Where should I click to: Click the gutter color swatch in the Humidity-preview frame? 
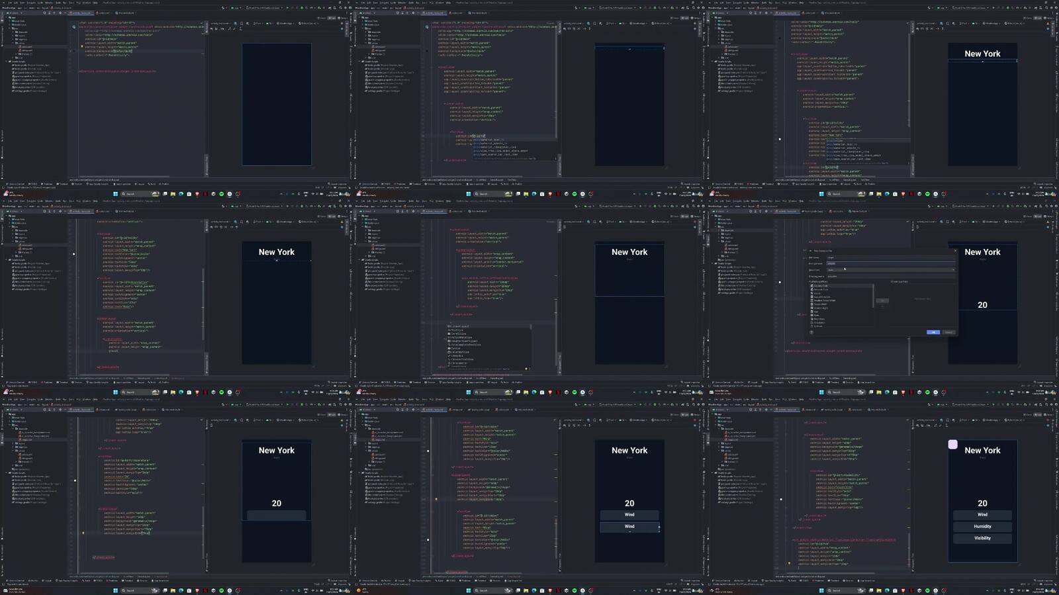[x=781, y=499]
